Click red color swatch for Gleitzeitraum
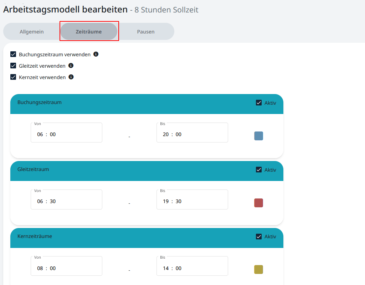Screen dimensions: 365x285 (258, 203)
